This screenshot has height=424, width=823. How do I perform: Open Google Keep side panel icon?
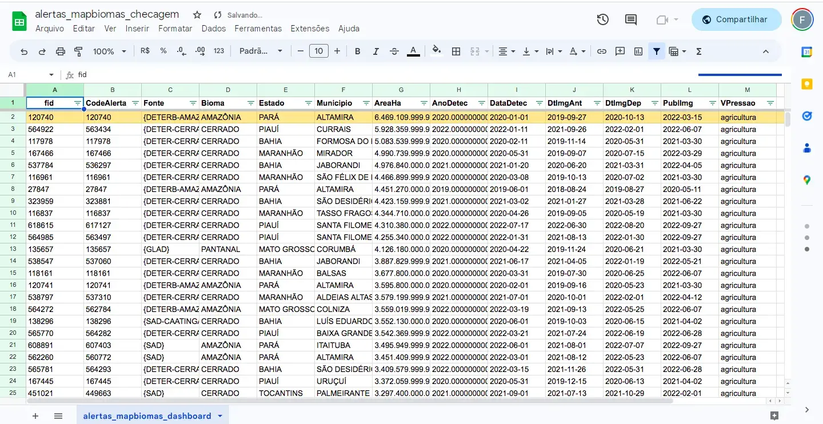click(x=806, y=84)
